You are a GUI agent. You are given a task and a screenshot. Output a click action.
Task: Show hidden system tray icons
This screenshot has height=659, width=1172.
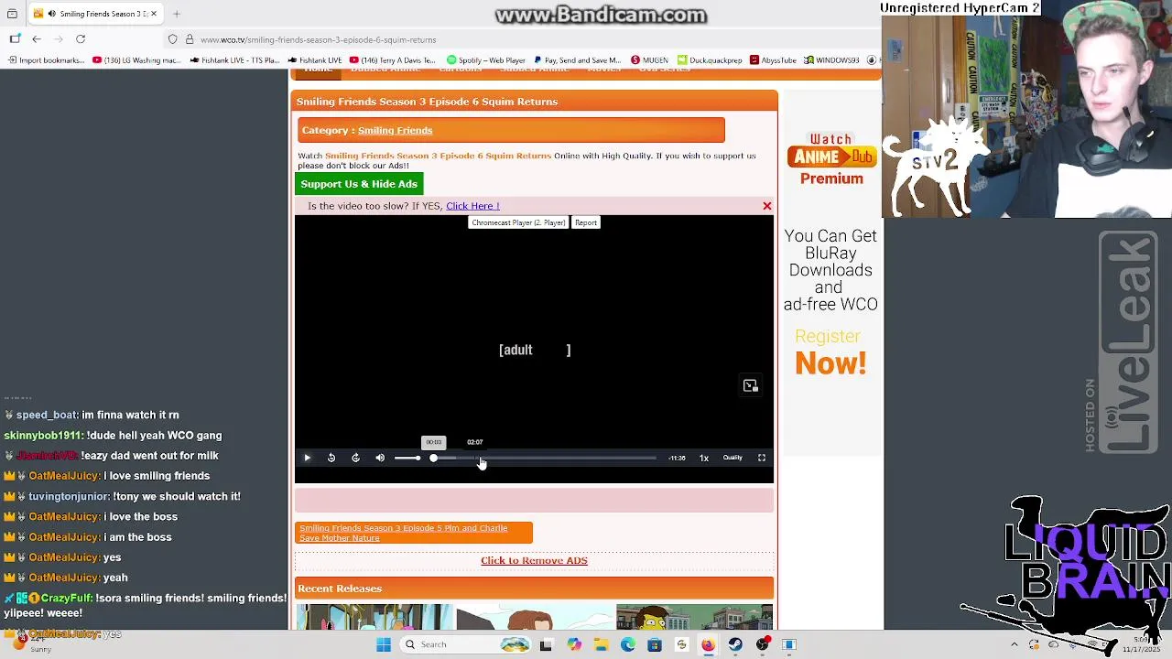click(x=1014, y=644)
